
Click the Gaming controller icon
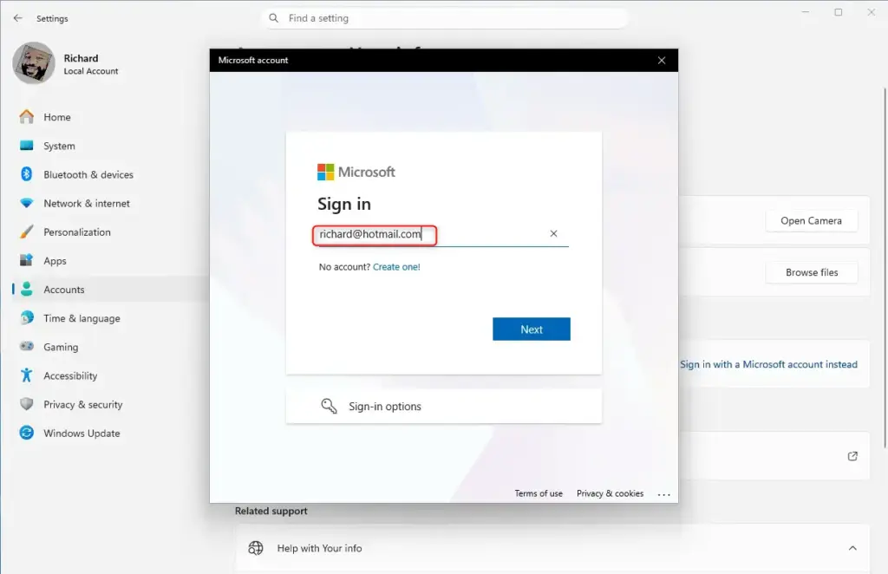(27, 347)
